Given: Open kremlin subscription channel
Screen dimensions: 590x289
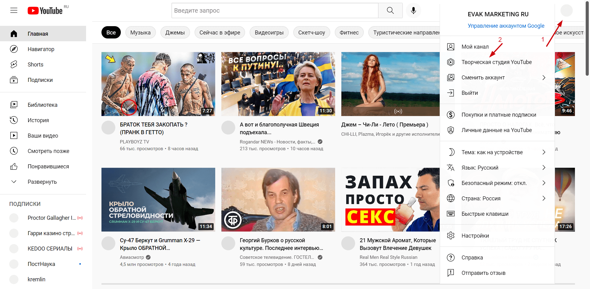Looking at the screenshot, I should (x=43, y=279).
